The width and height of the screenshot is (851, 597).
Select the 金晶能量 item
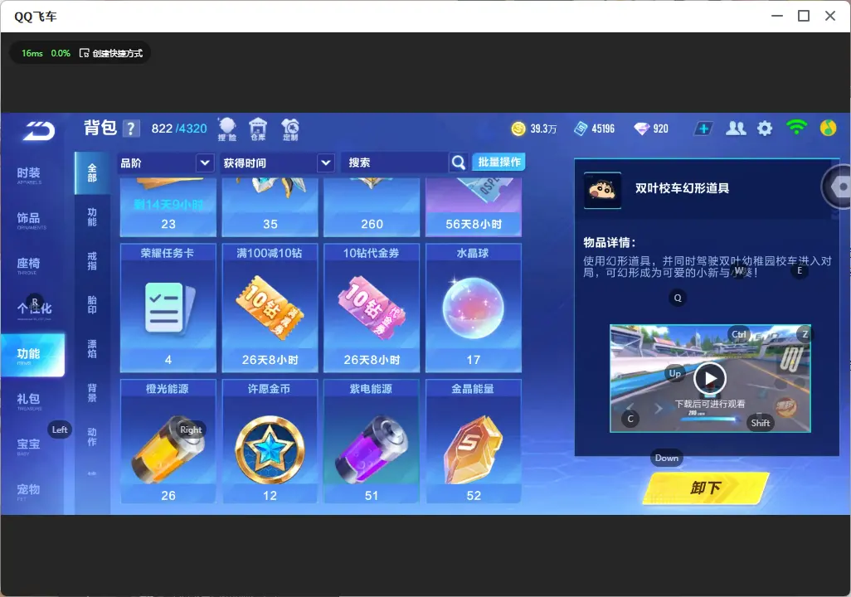pyautogui.click(x=474, y=441)
